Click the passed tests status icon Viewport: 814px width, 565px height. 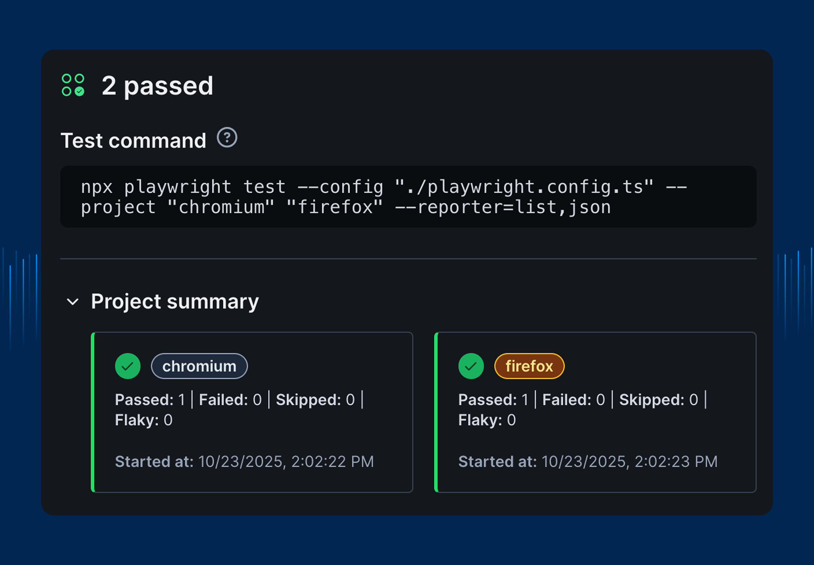73,85
